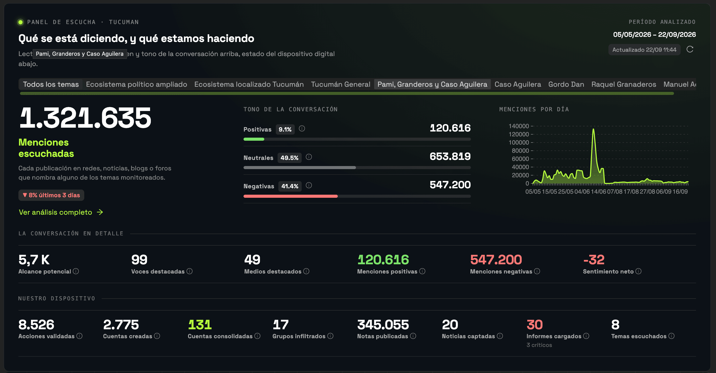Click the period 05/05/2026 – 22/09/2026 text

[x=654, y=35]
